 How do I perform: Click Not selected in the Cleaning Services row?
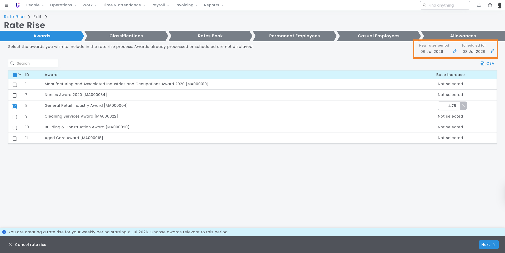(451, 116)
